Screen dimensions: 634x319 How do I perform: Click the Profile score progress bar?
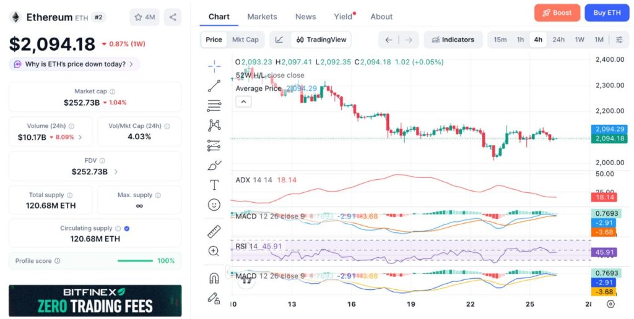point(135,261)
